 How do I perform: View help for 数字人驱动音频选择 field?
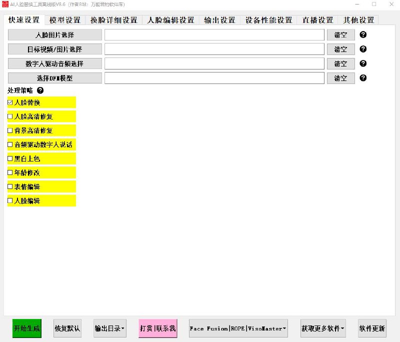point(362,63)
